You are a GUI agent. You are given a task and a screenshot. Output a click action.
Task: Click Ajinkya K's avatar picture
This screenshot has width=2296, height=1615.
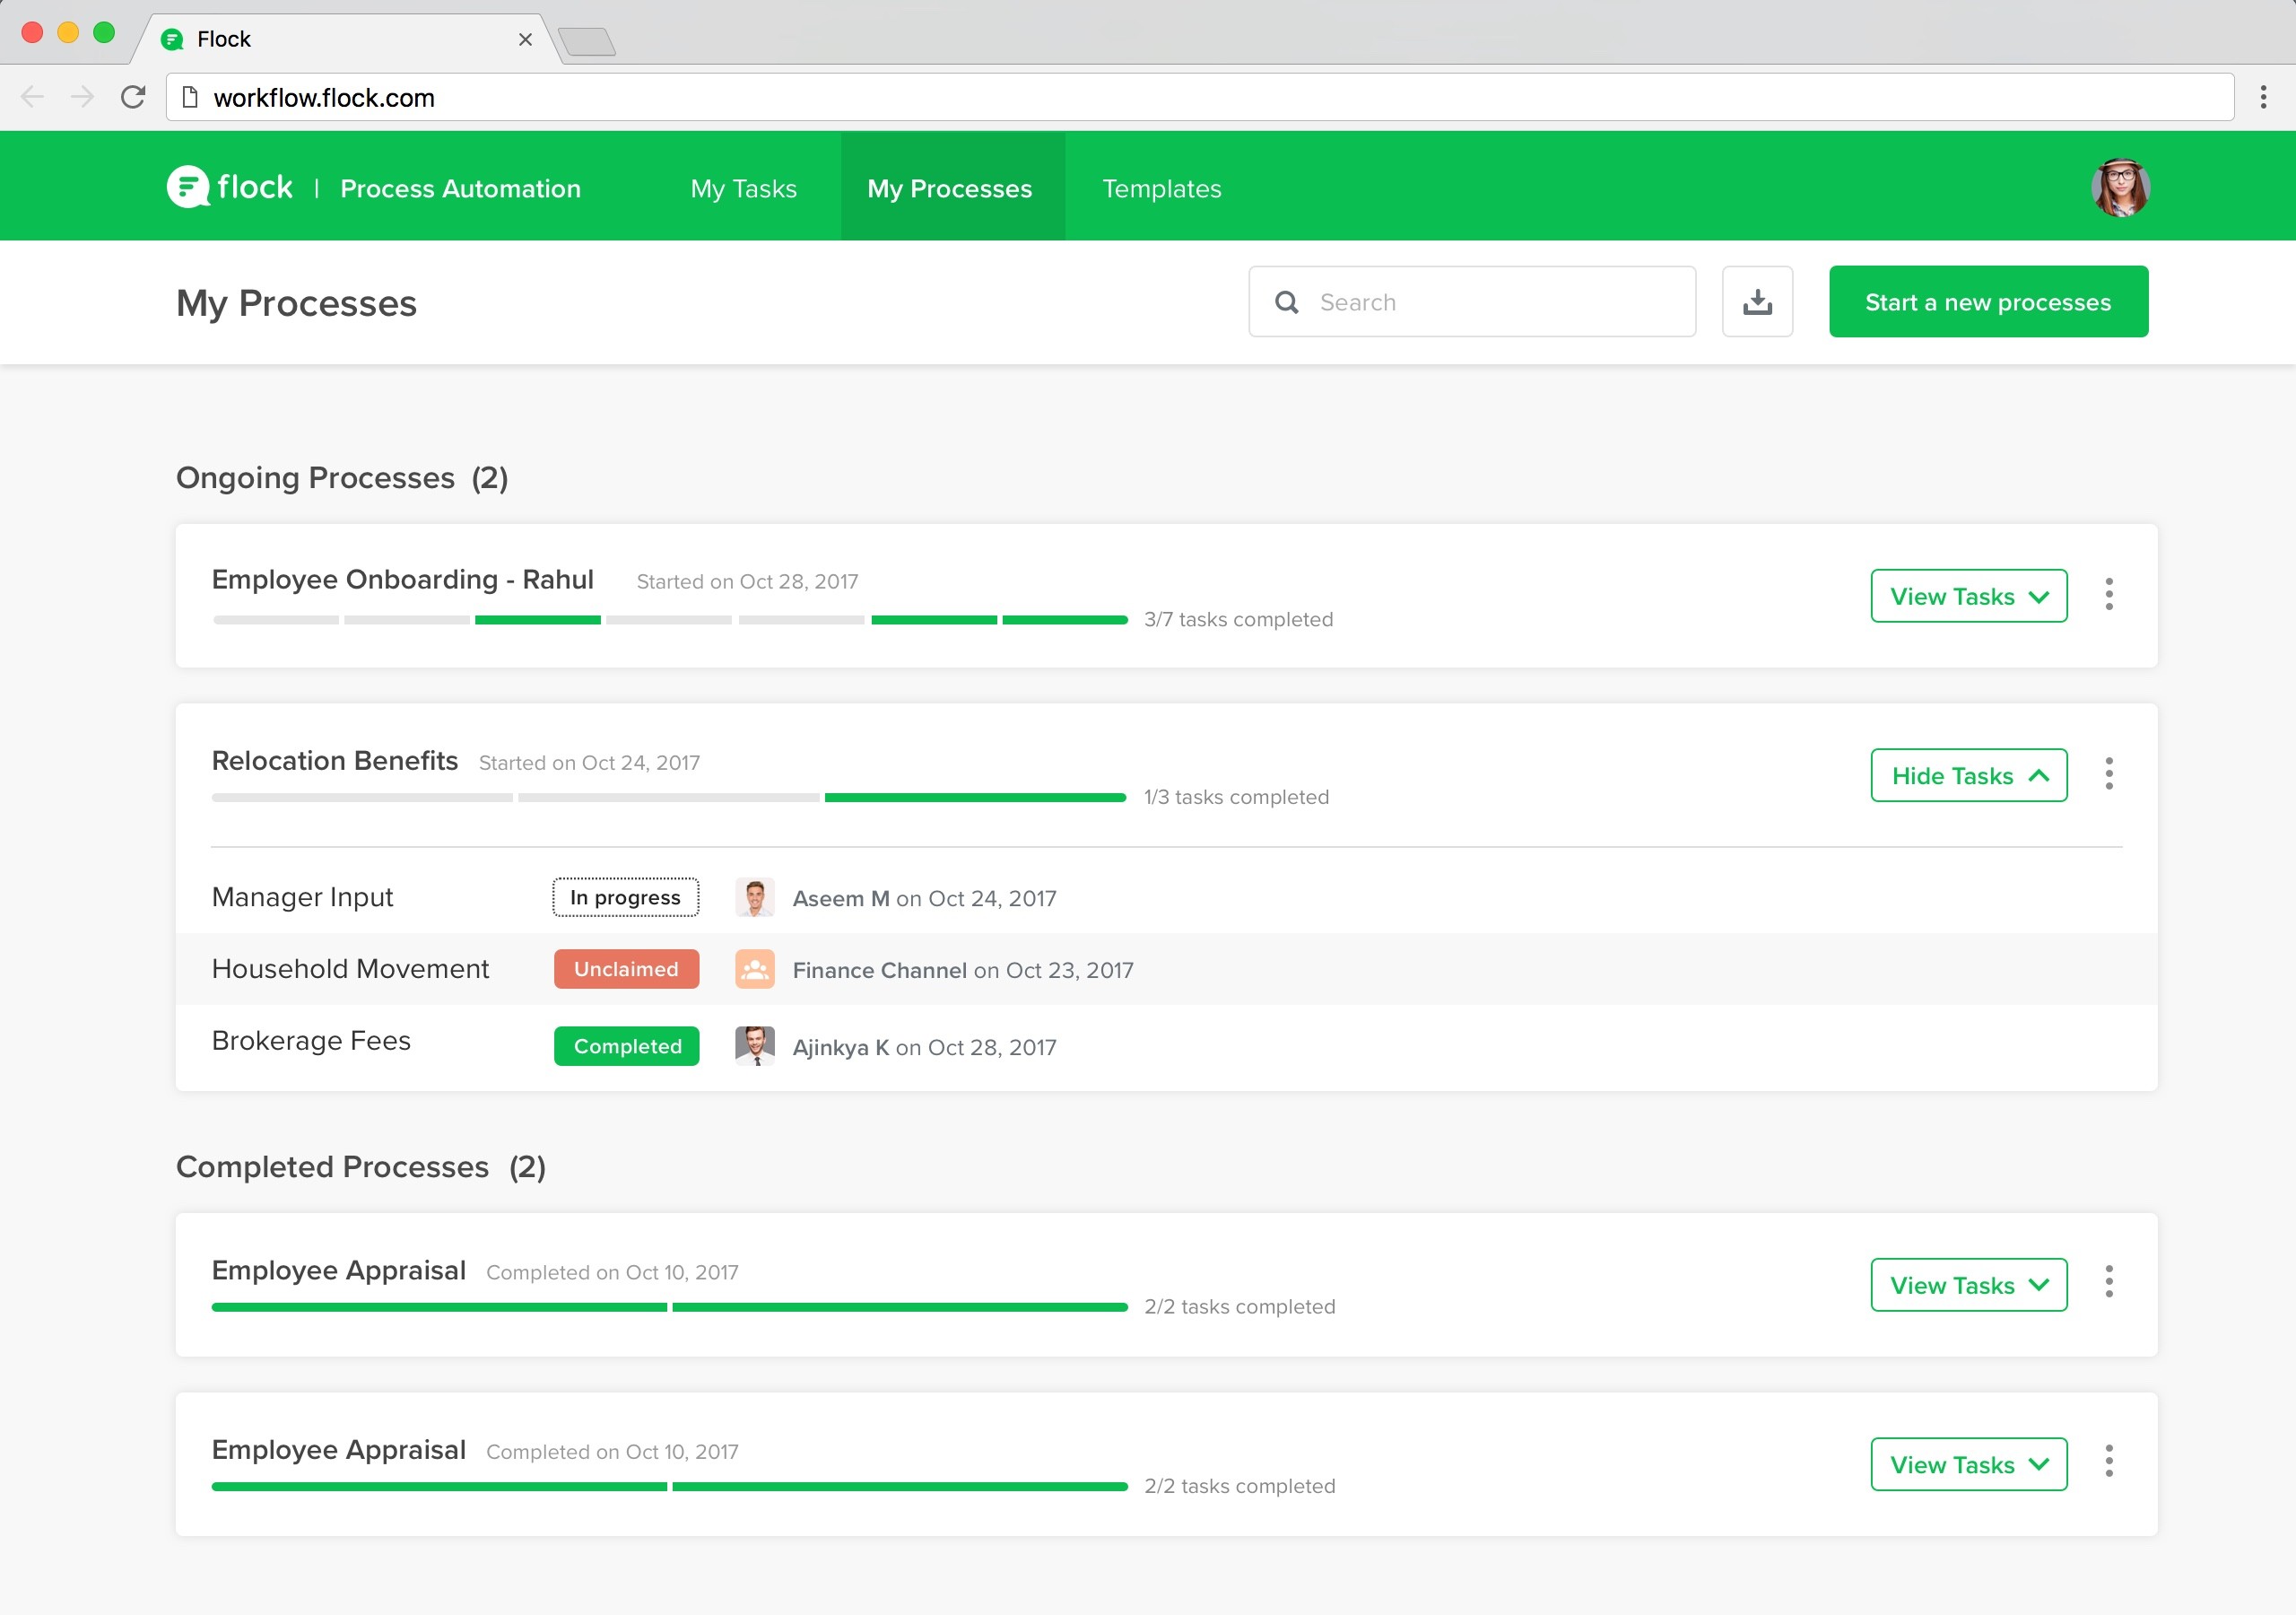pos(754,1045)
